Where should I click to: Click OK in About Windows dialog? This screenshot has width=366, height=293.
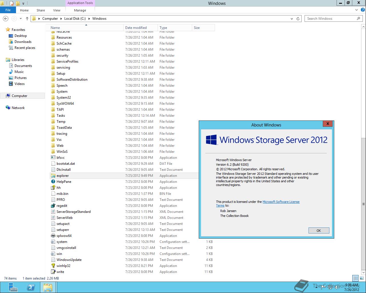click(319, 231)
